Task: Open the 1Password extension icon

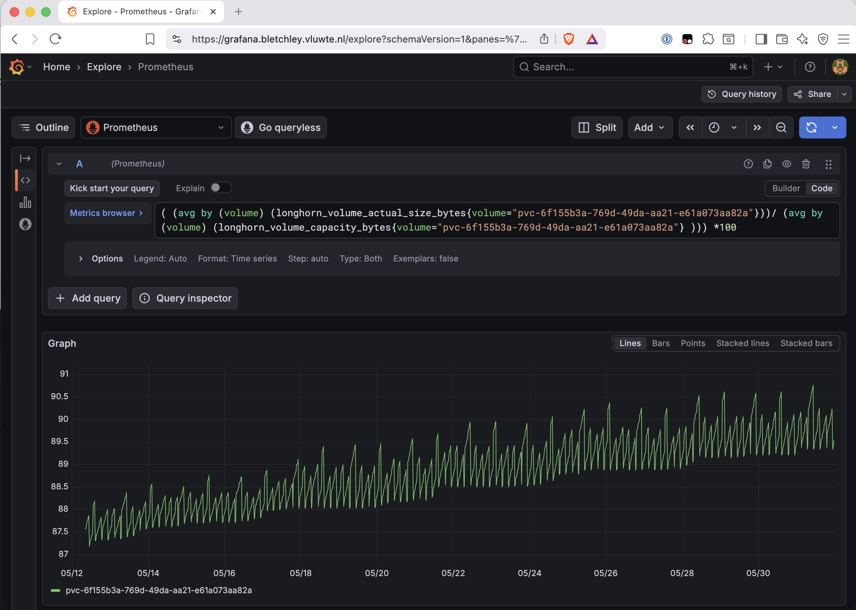Action: (667, 39)
